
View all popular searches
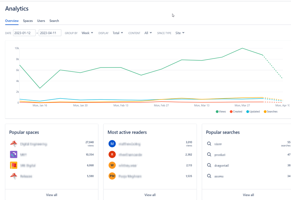[248, 195]
